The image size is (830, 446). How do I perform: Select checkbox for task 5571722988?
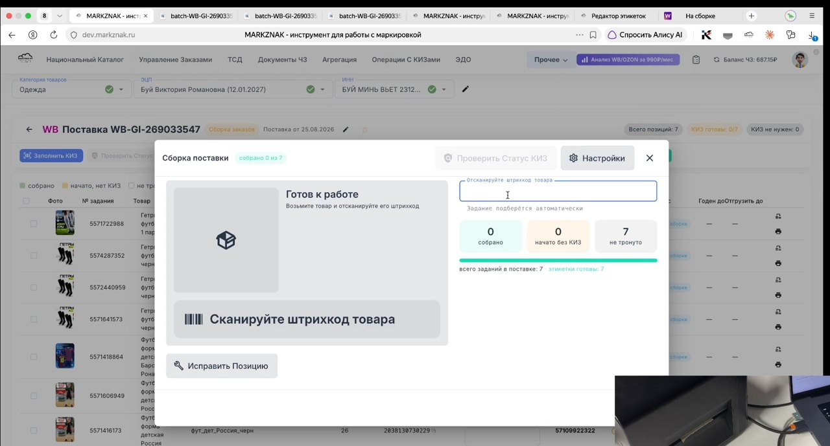(x=34, y=223)
